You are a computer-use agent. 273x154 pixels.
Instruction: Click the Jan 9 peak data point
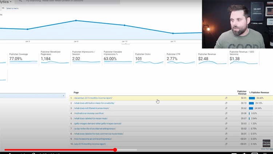76,20
